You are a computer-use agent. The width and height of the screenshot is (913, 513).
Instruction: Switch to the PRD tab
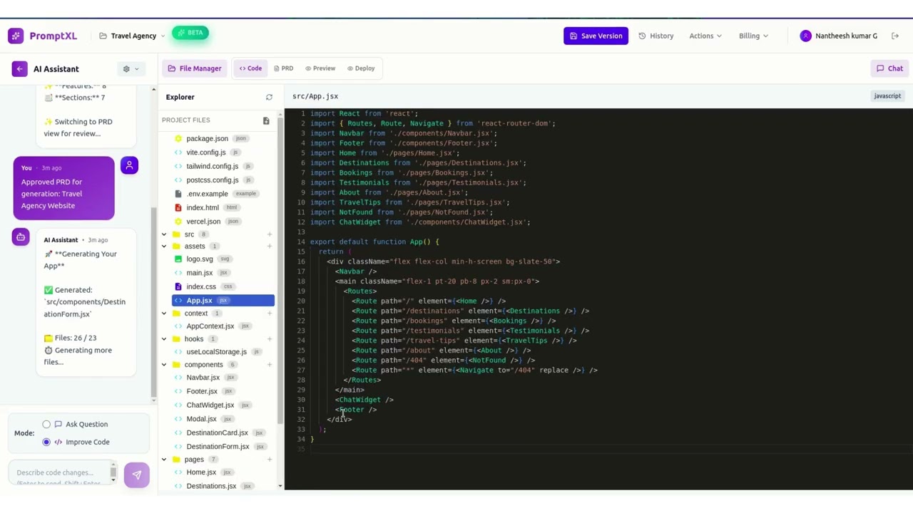[x=283, y=68]
